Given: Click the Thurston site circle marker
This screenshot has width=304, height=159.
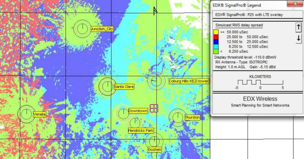Looking at the screenshot, I should click(177, 117).
